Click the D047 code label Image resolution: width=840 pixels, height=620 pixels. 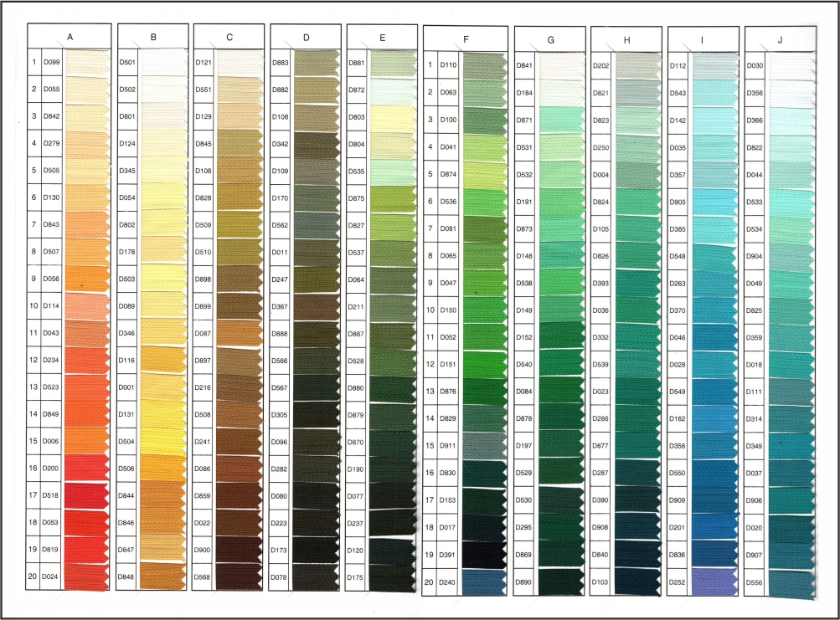click(x=448, y=283)
